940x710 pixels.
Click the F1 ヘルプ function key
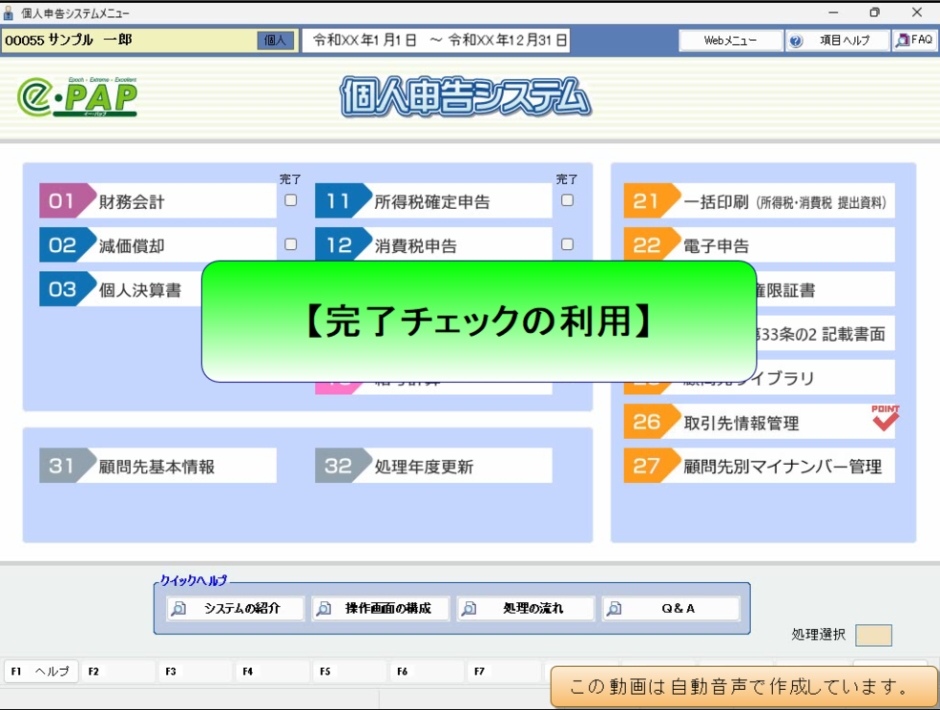coord(41,671)
